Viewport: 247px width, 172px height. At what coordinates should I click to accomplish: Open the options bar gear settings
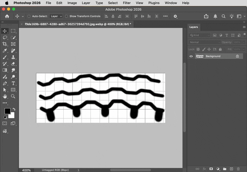point(175,16)
